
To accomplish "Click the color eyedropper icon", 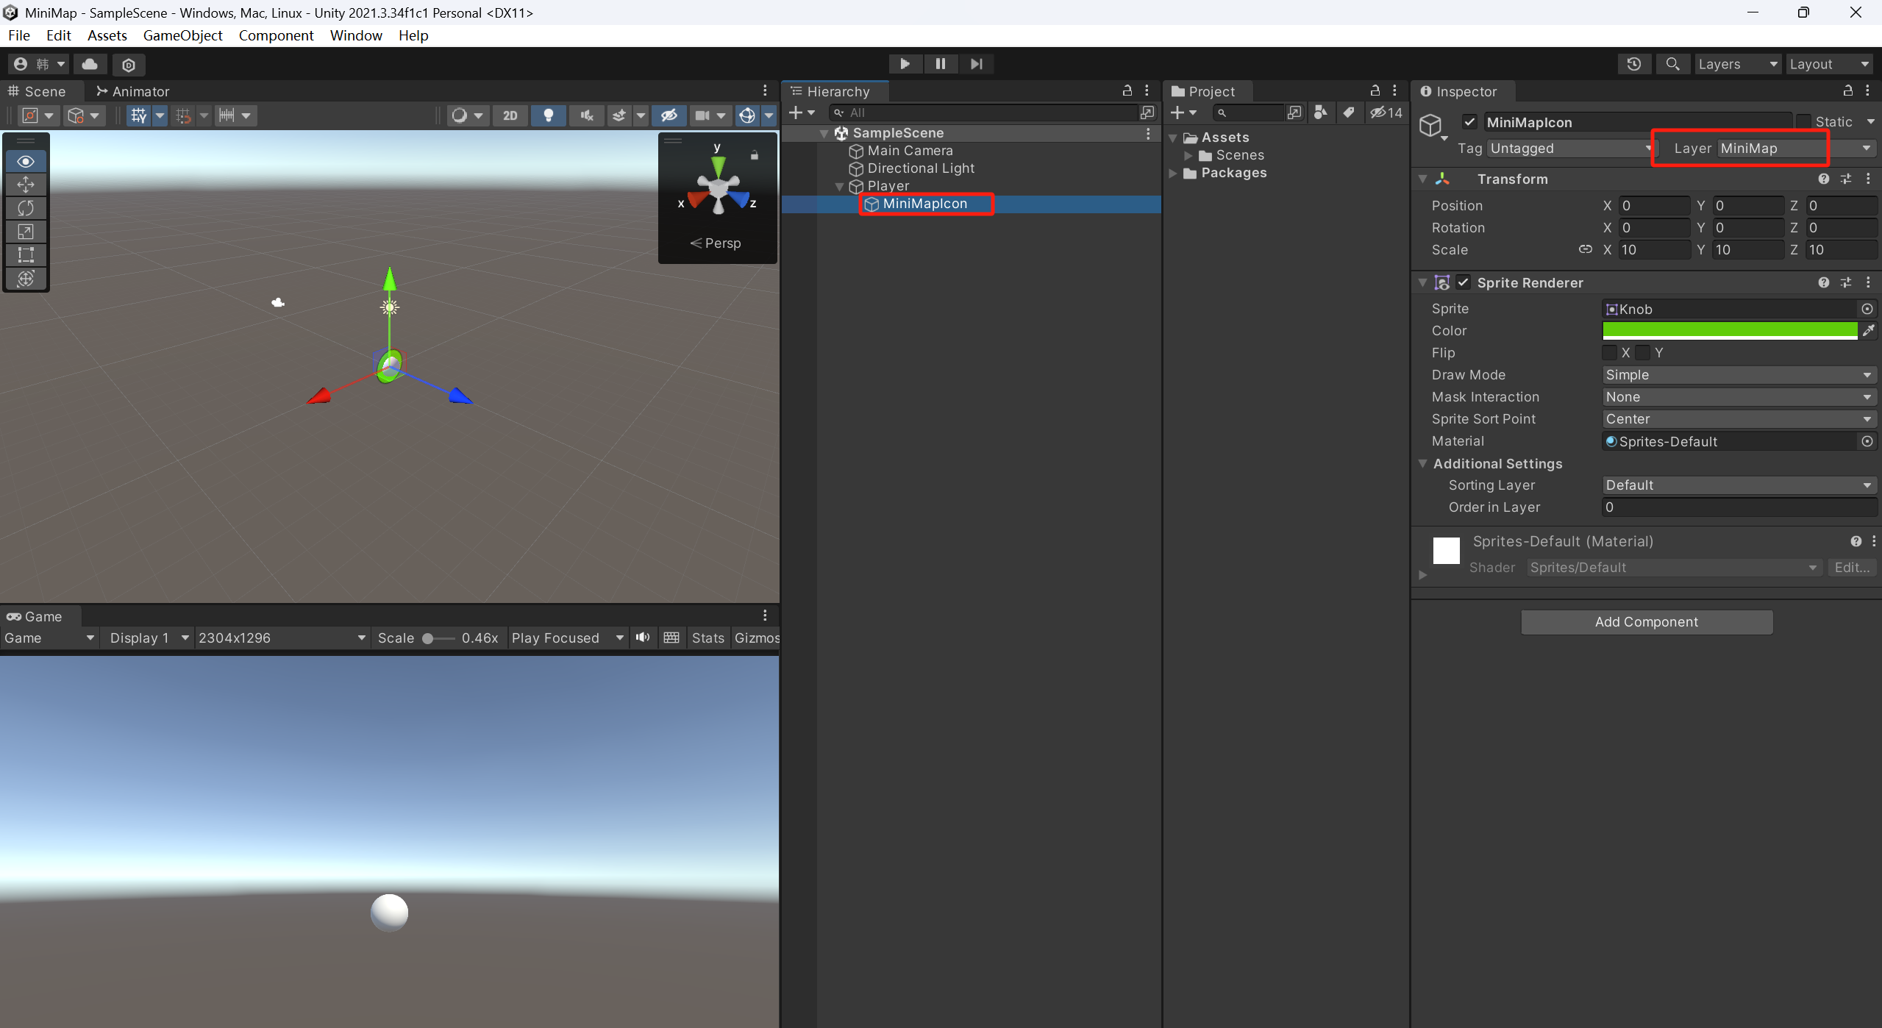I will click(x=1868, y=331).
